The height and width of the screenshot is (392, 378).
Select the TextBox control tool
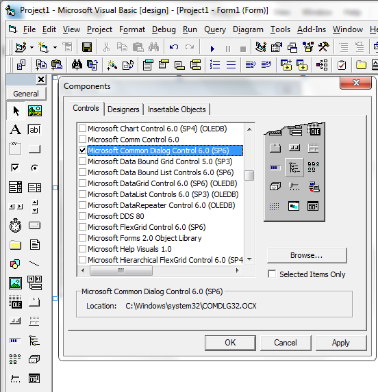click(x=34, y=129)
